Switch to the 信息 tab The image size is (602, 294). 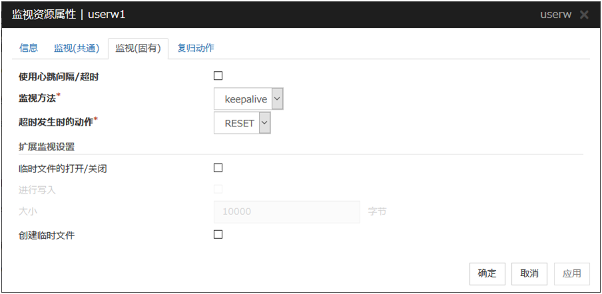(x=29, y=48)
